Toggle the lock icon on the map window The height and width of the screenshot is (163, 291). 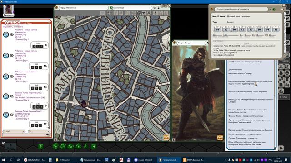[158, 8]
